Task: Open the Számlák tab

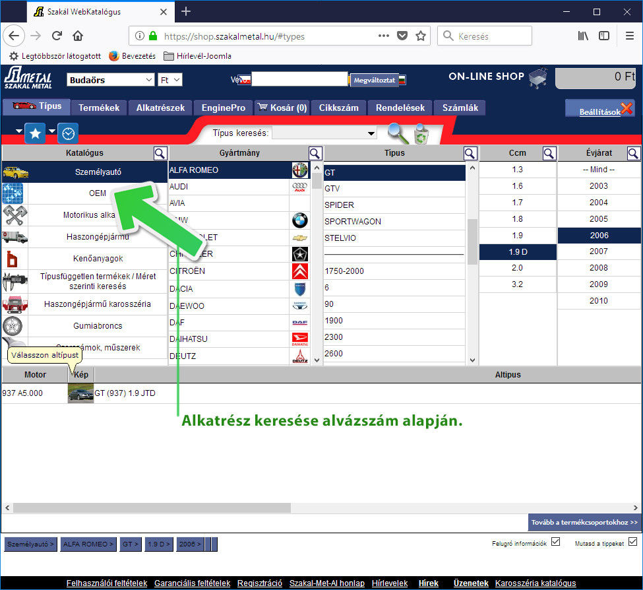Action: [460, 108]
